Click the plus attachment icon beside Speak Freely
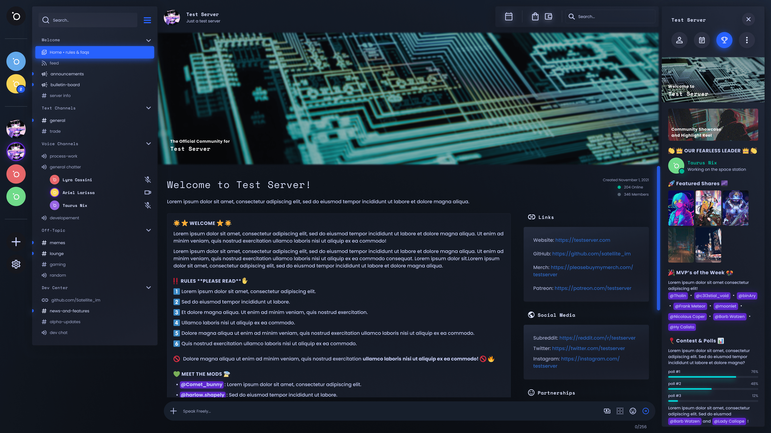Image resolution: width=771 pixels, height=433 pixels. (174, 411)
